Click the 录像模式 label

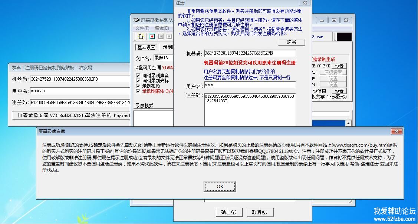[144, 106]
